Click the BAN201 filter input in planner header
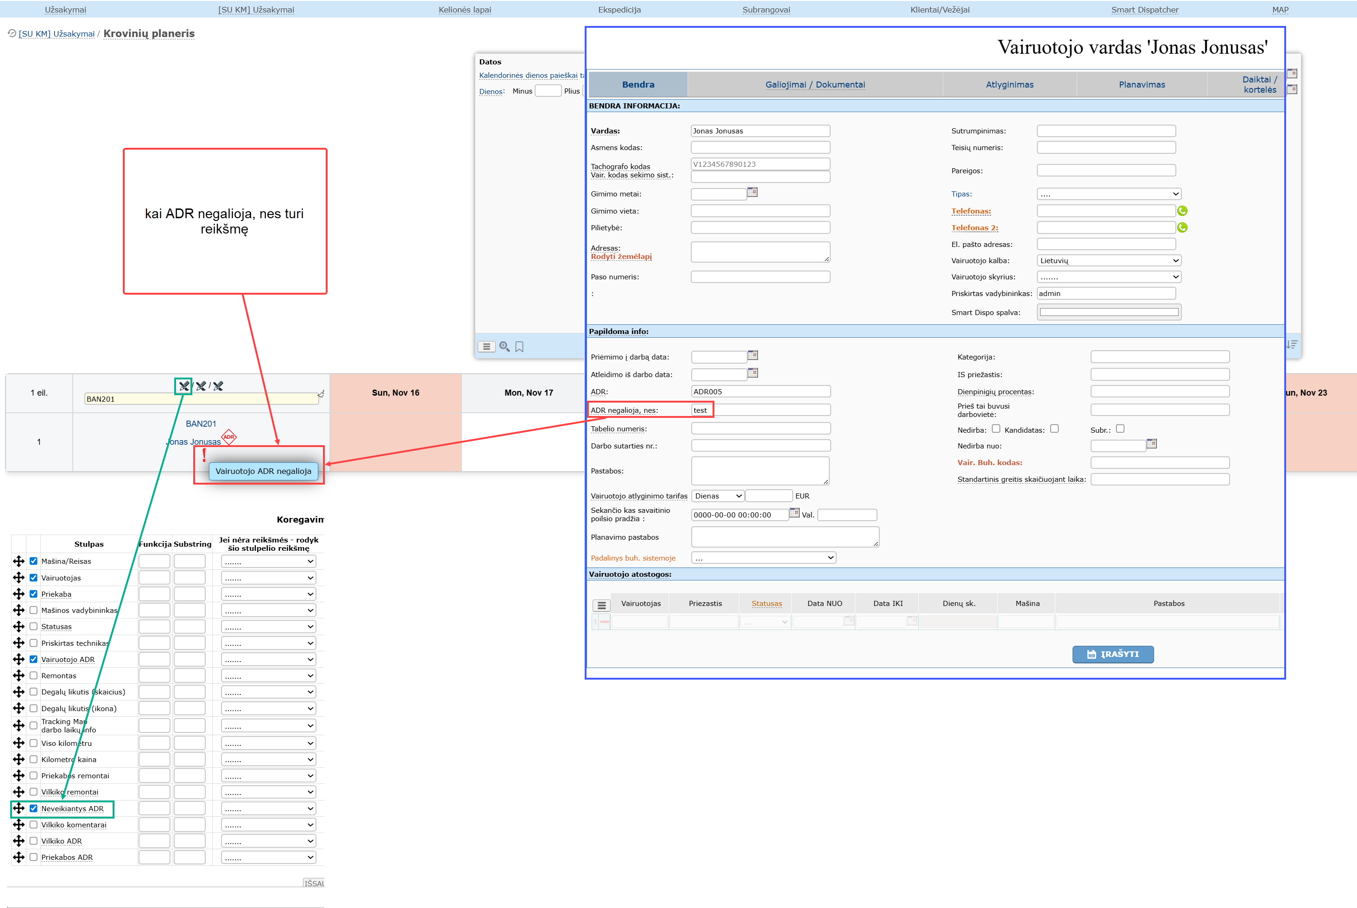 pos(201,399)
